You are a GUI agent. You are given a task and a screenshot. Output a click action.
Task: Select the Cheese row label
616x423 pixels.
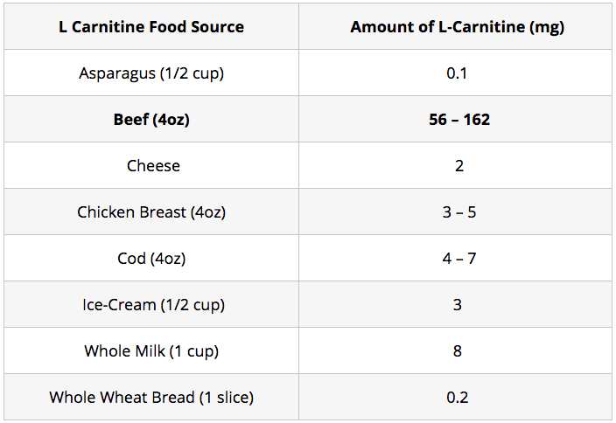(153, 166)
